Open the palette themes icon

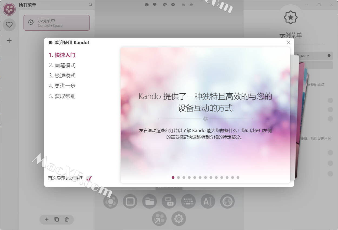click(x=165, y=5)
